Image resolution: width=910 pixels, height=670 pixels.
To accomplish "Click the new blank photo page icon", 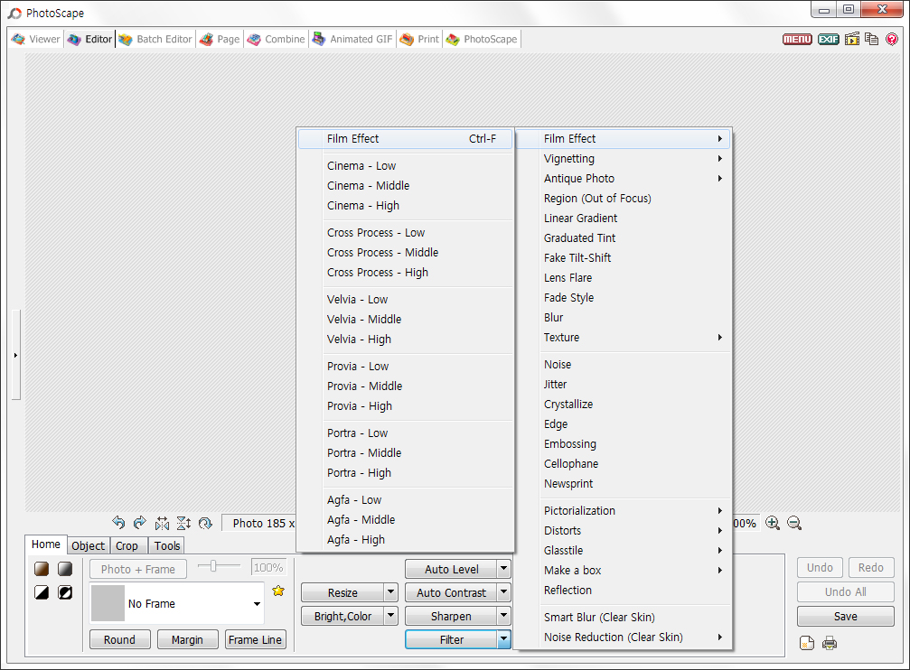I will [x=807, y=643].
